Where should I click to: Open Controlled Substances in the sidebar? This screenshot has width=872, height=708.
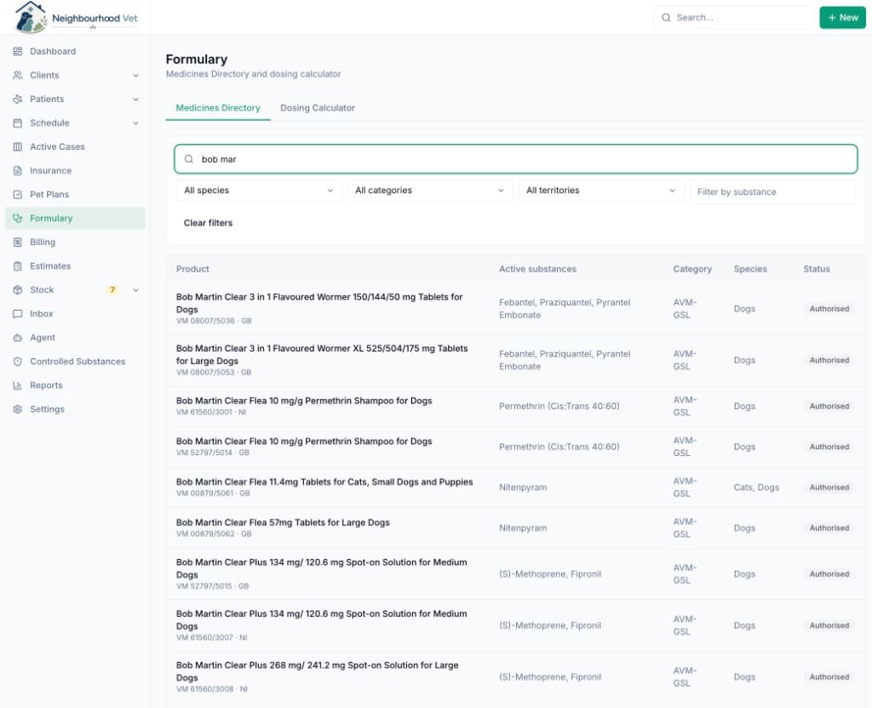[75, 362]
